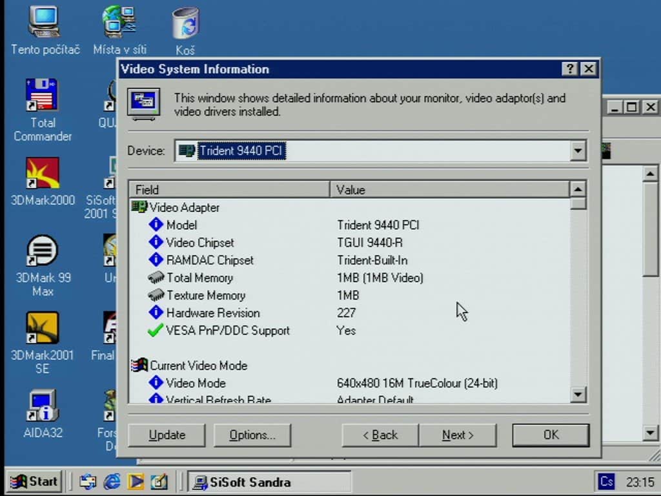Open Místa v síti network icon
Screen dimensions: 661x496
click(x=119, y=30)
